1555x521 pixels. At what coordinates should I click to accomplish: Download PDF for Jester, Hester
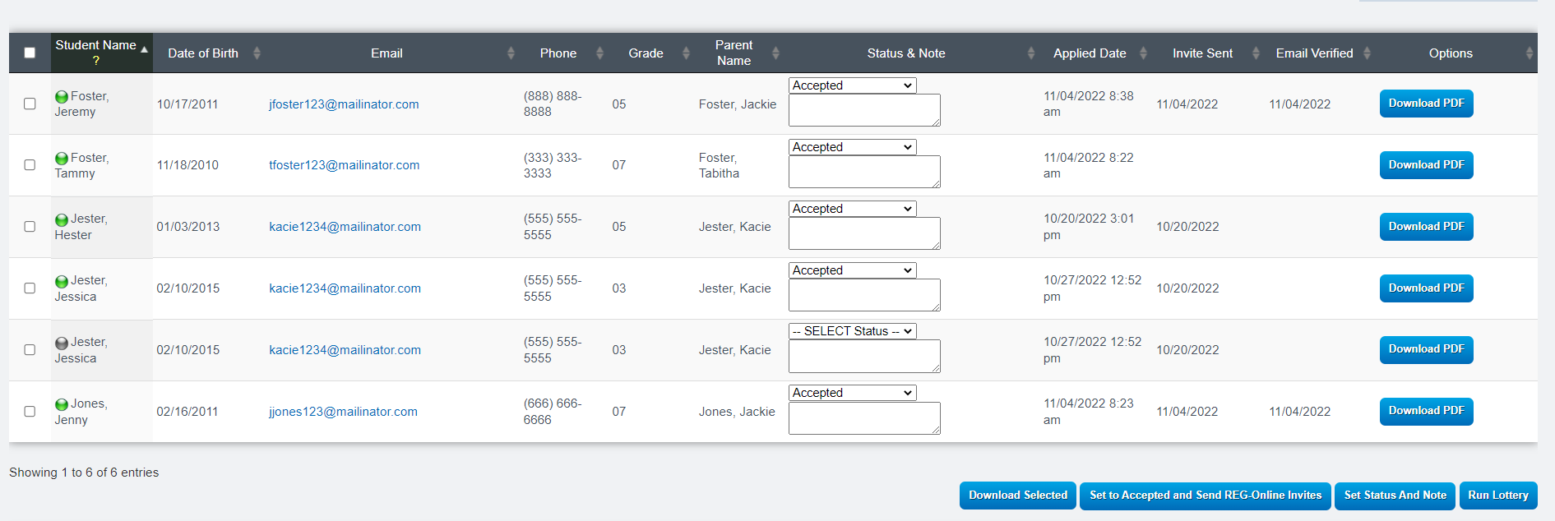point(1426,227)
